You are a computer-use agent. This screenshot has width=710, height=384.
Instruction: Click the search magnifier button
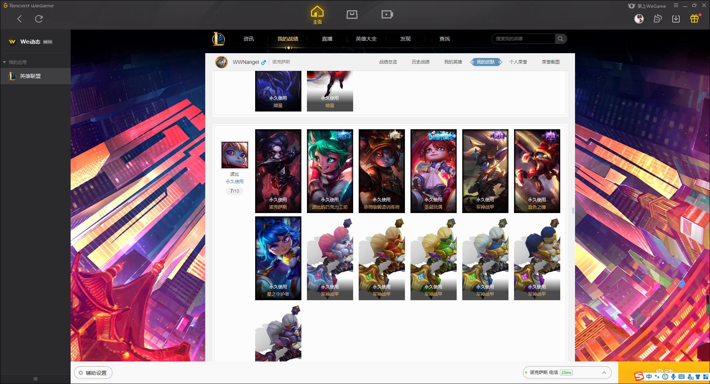click(561, 39)
